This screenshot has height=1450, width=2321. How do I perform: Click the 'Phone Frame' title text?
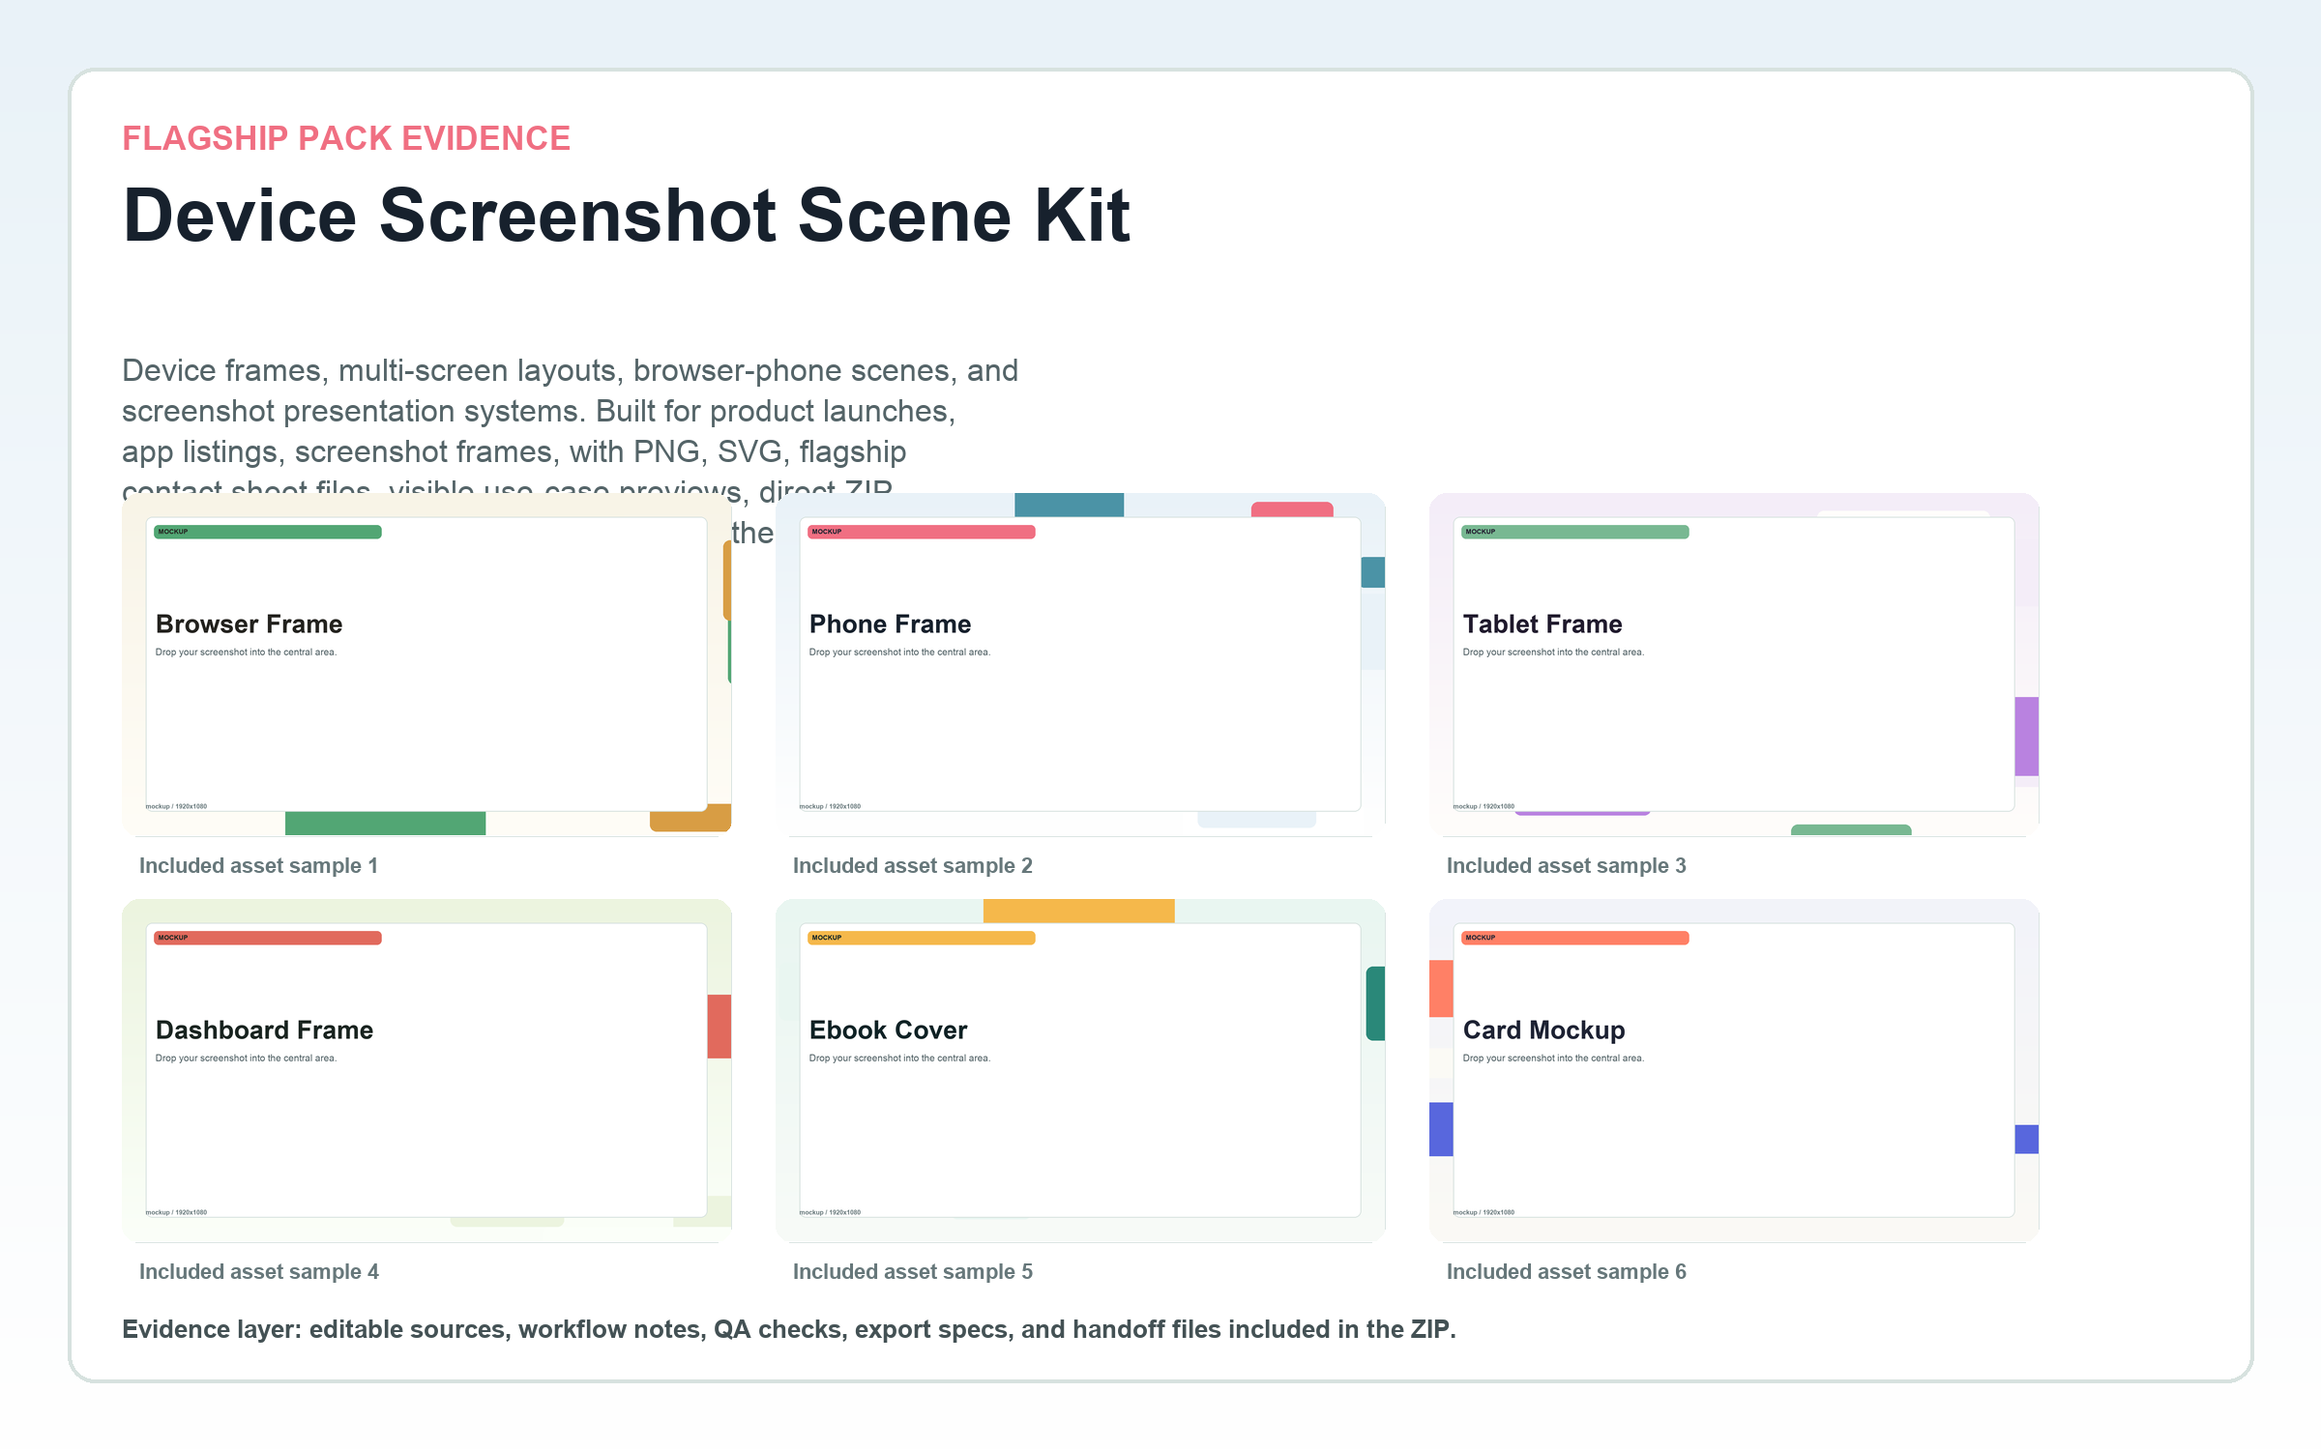point(890,624)
